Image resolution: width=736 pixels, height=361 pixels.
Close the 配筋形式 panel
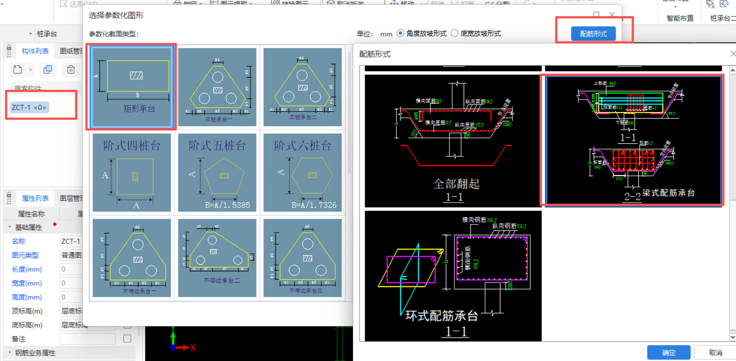(x=732, y=54)
